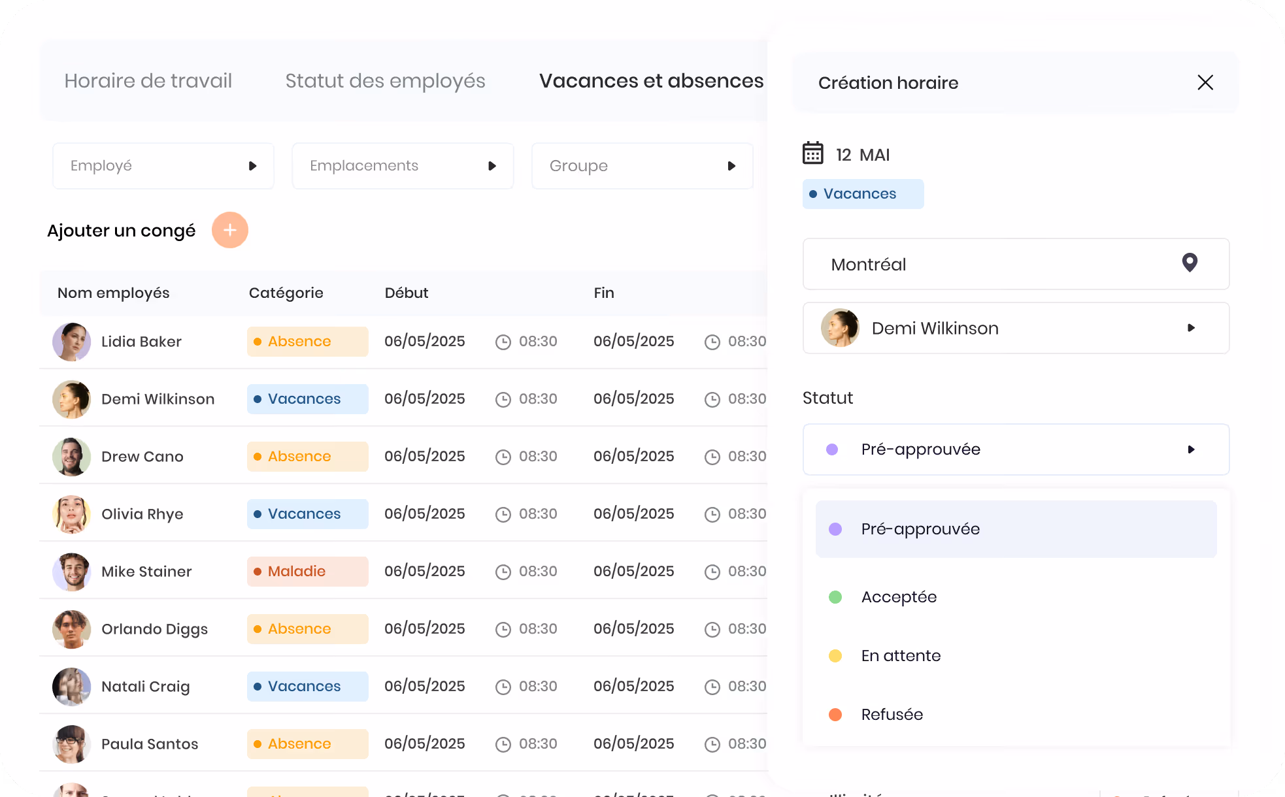This screenshot has width=1285, height=797.
Task: Click the end-time clock icon in Lidia Baker row
Action: tap(712, 342)
